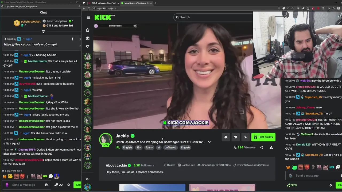Open the discord.gg invite link
This screenshot has height=192, width=342.
(x=214, y=165)
